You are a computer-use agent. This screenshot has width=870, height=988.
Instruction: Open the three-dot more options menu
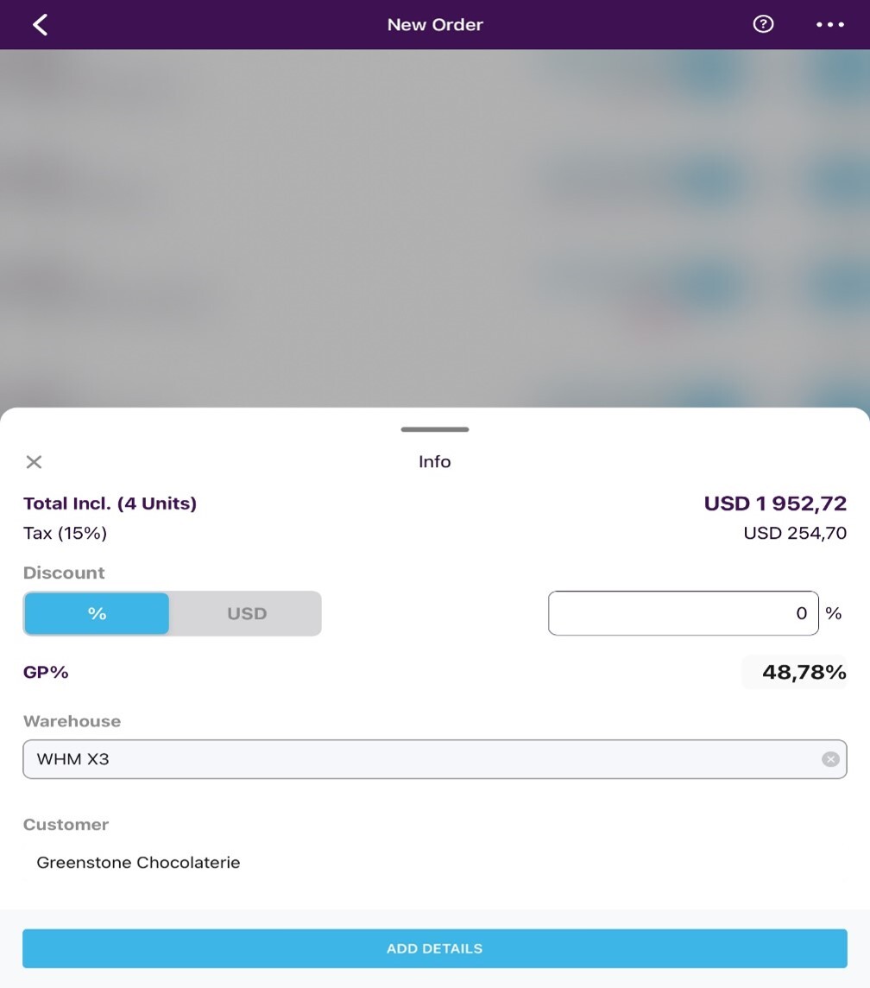[x=830, y=25]
